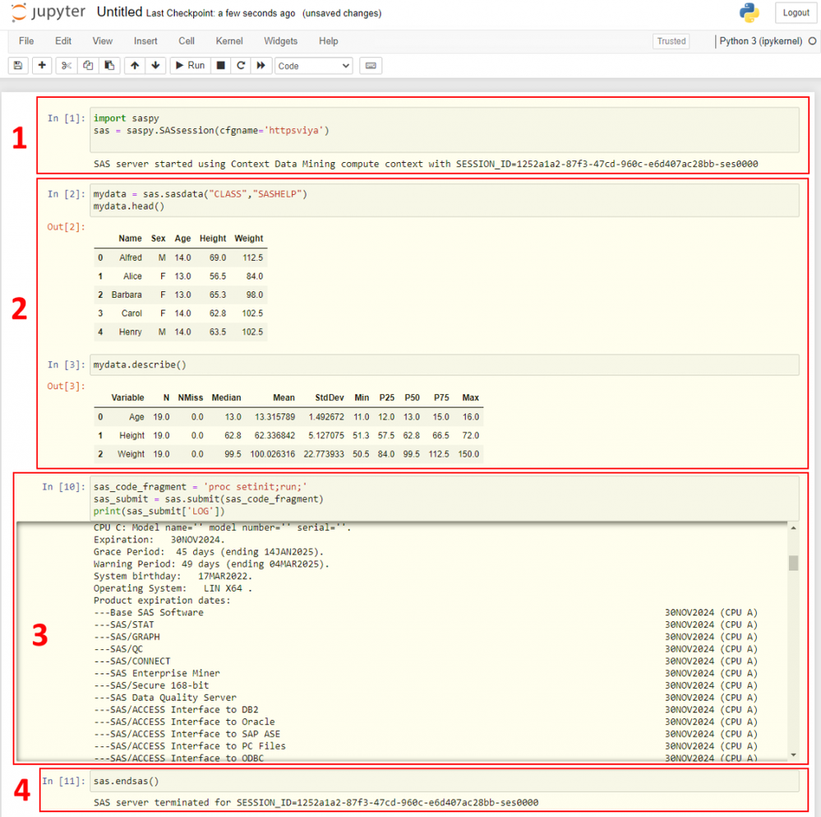Move selected cell down arrow
Screen dimensions: 821x817
(155, 66)
